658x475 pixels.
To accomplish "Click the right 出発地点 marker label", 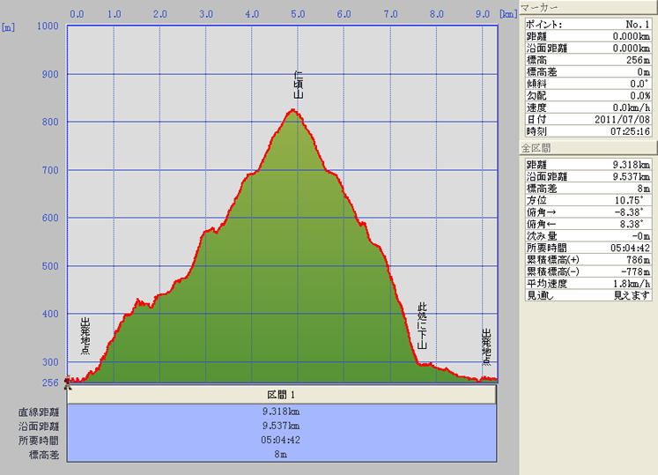I will [486, 347].
